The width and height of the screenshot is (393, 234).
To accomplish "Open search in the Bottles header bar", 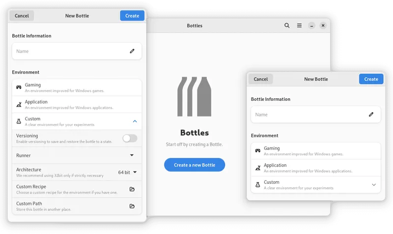I will point(287,26).
